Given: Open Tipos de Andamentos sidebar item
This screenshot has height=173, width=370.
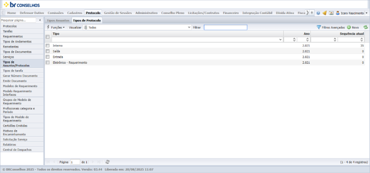Looking at the screenshot, I should pyautogui.click(x=22, y=41).
